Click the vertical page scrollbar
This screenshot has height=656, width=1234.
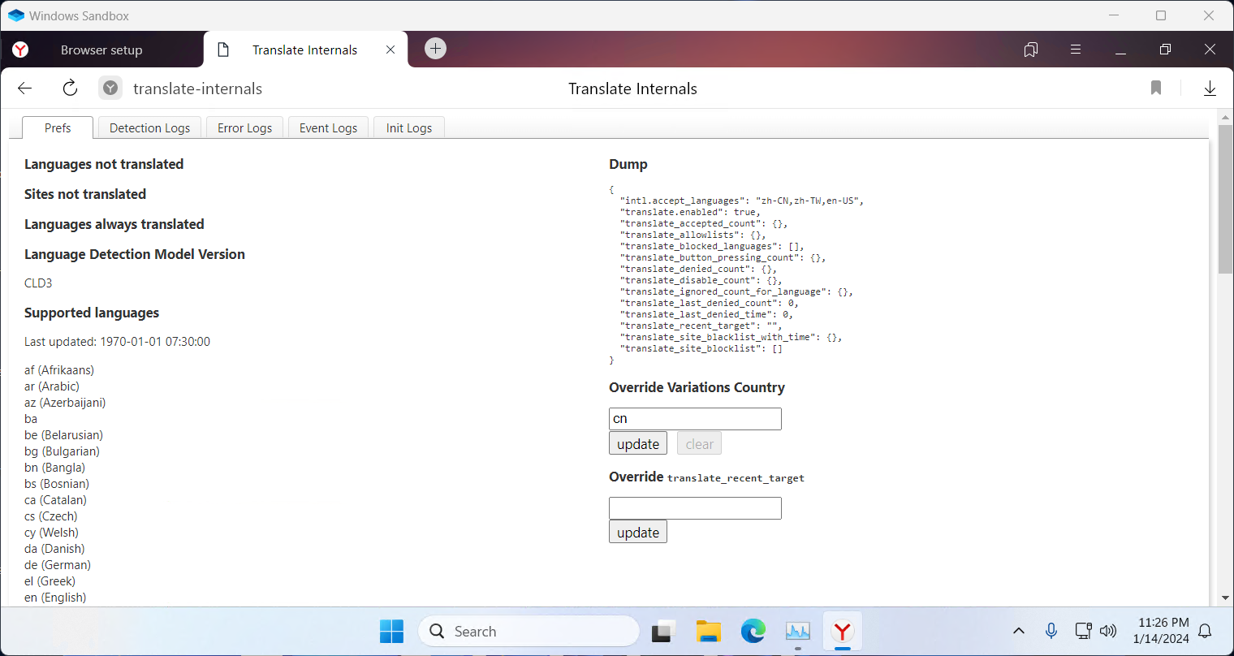(1226, 195)
